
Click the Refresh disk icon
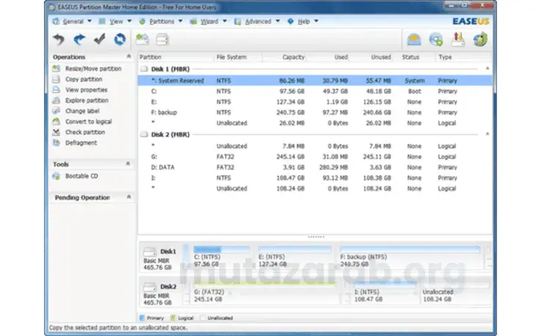point(119,40)
